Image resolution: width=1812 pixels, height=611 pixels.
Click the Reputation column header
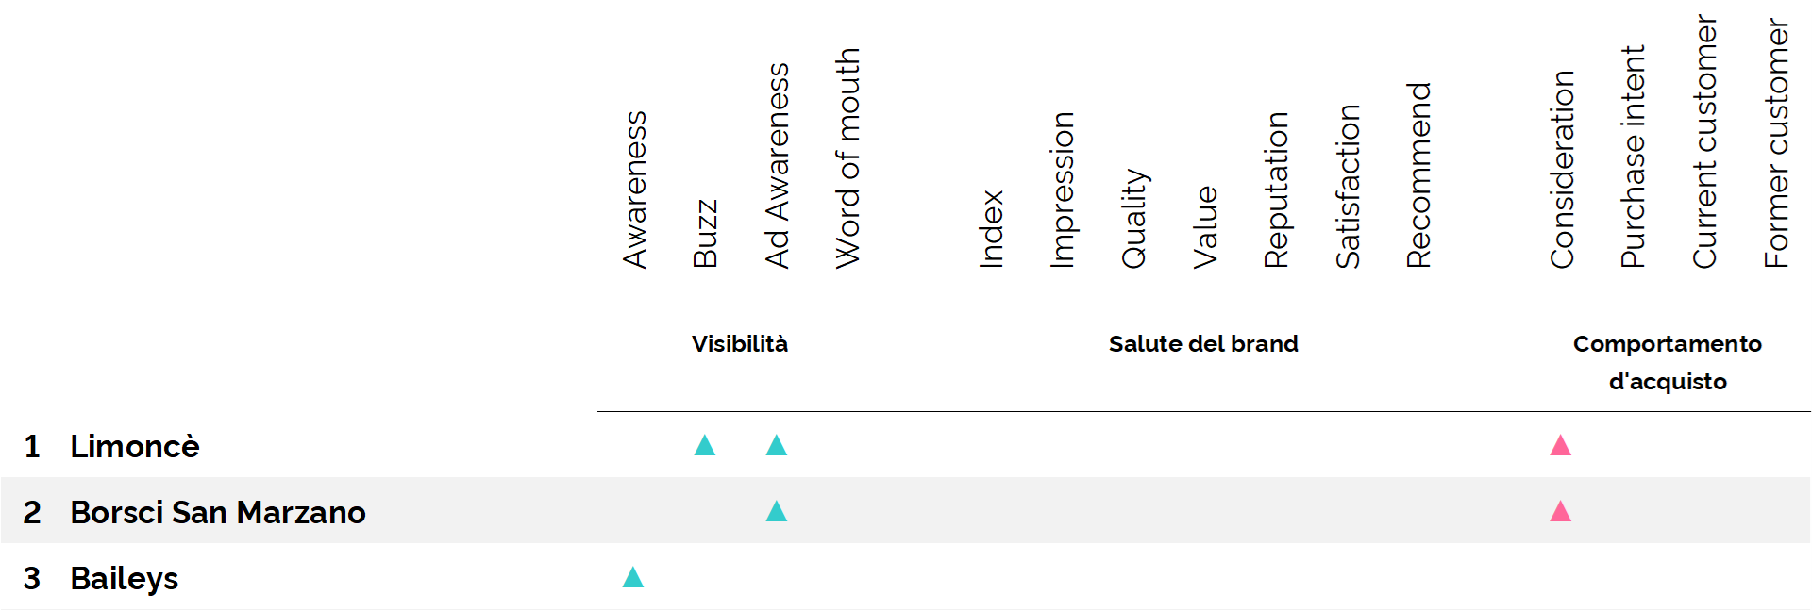[1277, 190]
